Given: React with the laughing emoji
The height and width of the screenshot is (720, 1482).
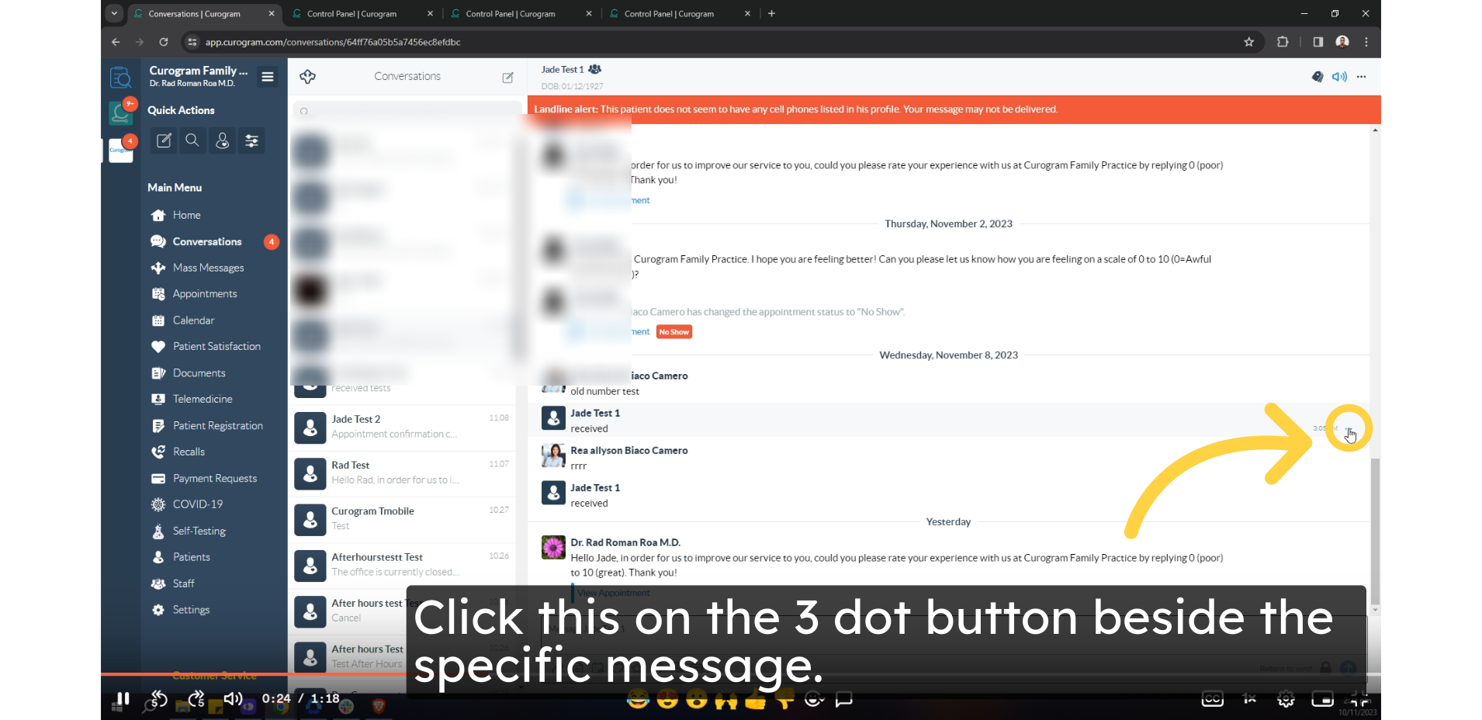Looking at the screenshot, I should point(638,700).
